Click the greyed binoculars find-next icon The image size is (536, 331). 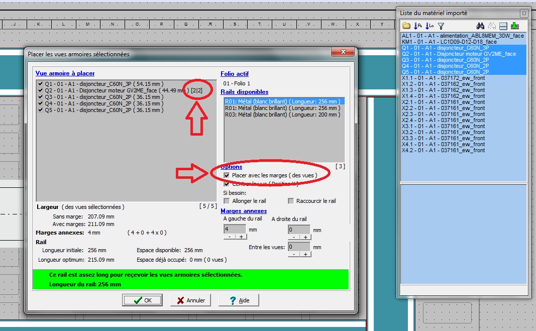pos(492,26)
